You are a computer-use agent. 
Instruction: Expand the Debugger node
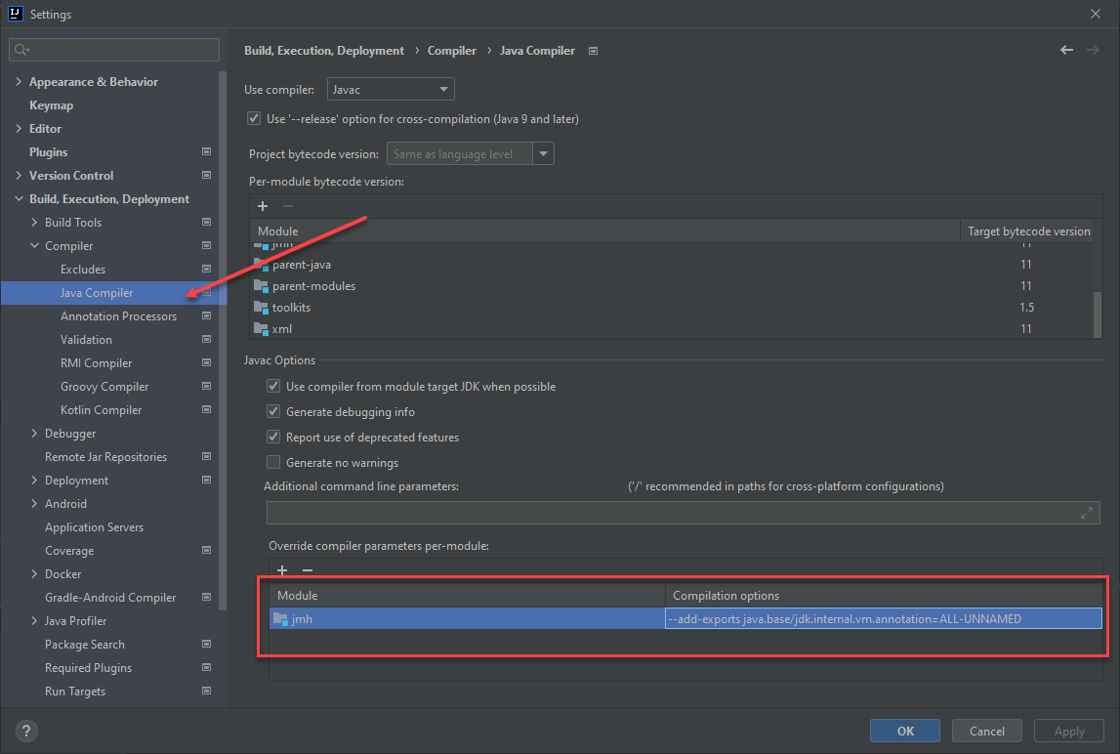coord(34,433)
